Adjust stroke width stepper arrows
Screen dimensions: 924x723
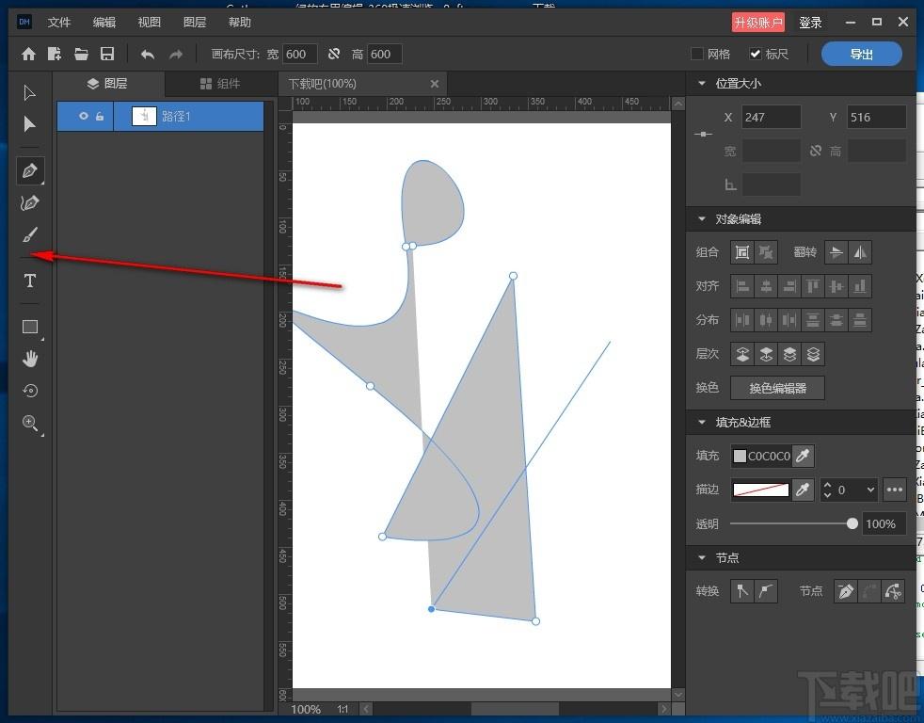(827, 490)
